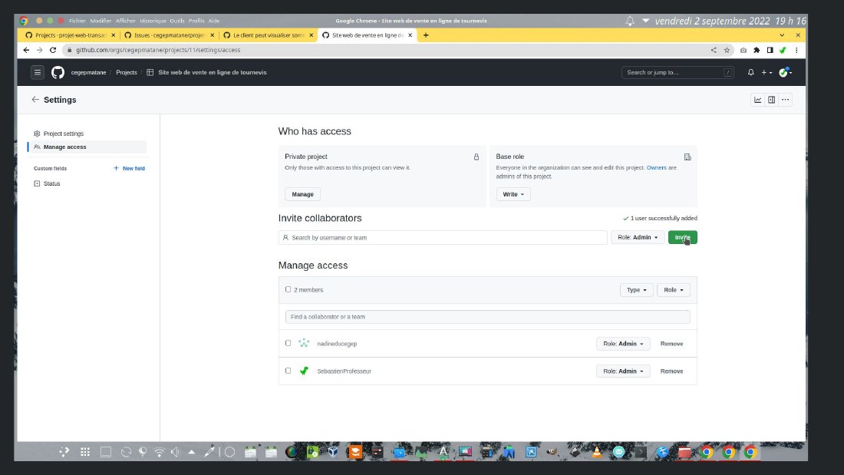Share this page from address bar

tap(714, 50)
